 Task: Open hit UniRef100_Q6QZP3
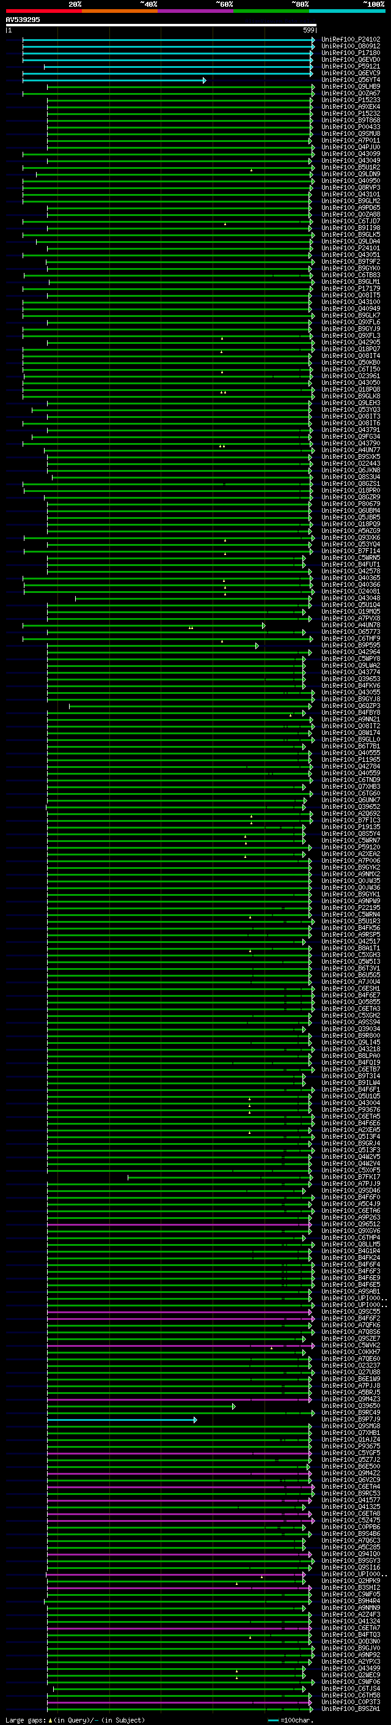[x=351, y=706]
